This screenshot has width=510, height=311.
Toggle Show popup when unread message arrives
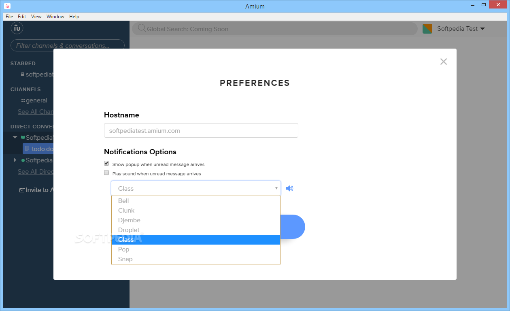pos(106,163)
